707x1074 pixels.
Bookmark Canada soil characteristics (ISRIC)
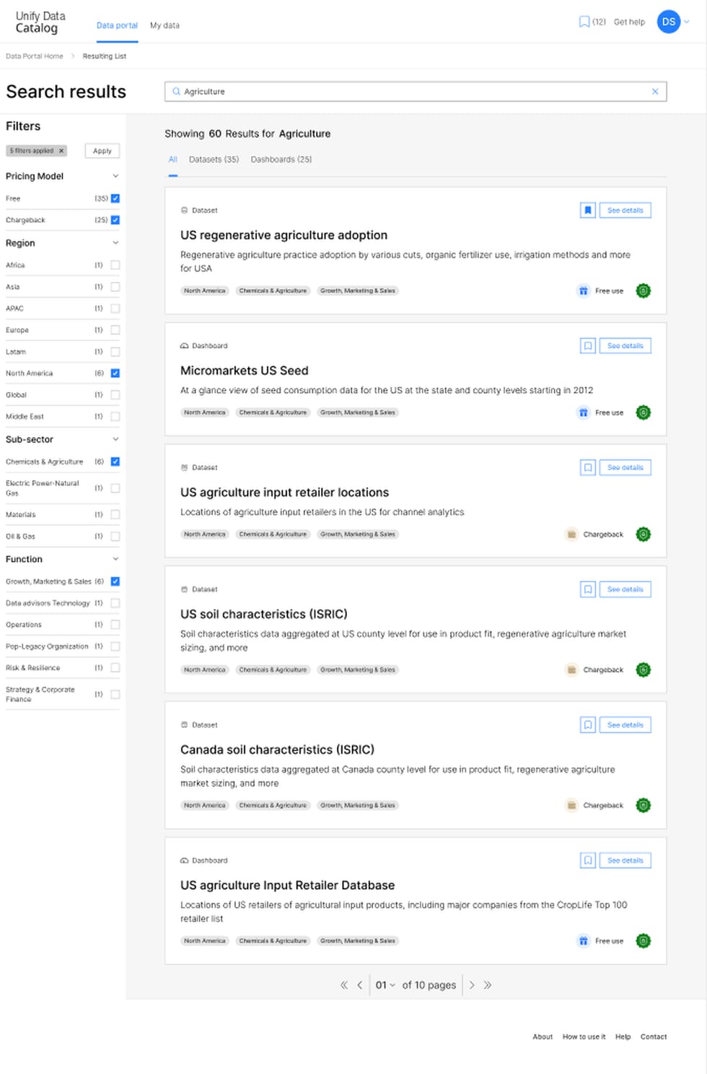point(588,724)
